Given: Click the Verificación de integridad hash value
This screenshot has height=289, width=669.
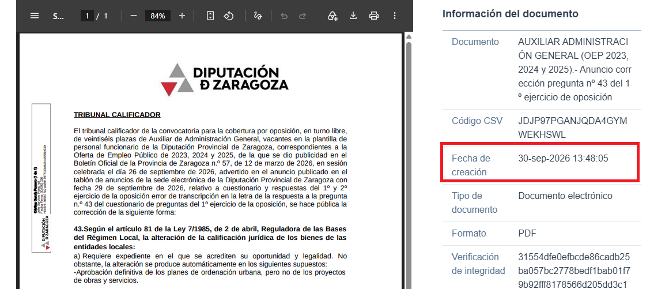Looking at the screenshot, I should [574, 271].
